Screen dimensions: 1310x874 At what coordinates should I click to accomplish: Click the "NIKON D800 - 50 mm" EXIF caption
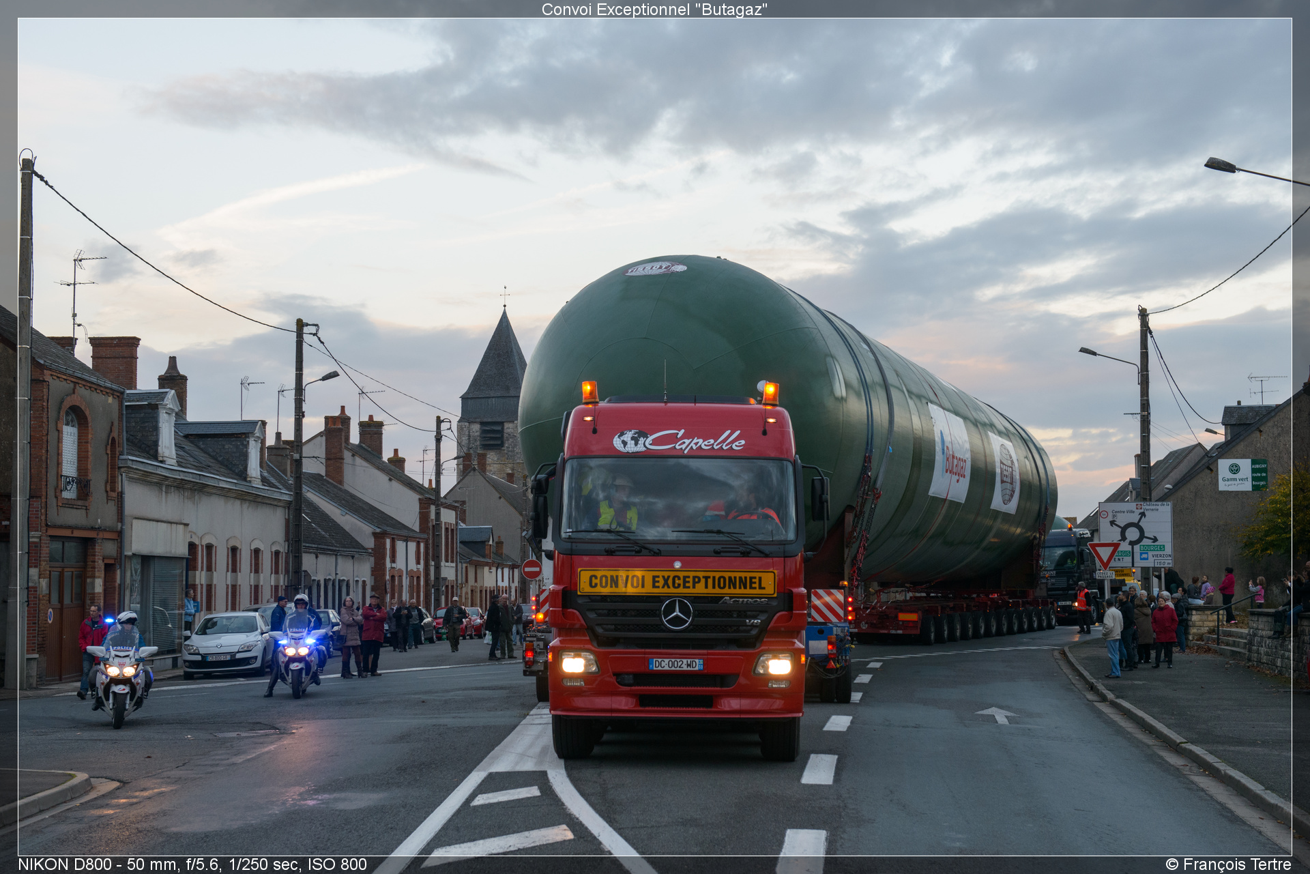pos(192,864)
